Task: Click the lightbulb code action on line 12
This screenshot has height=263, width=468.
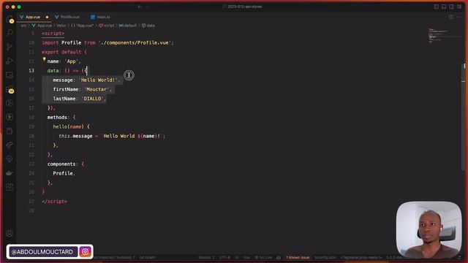Action: [44, 59]
